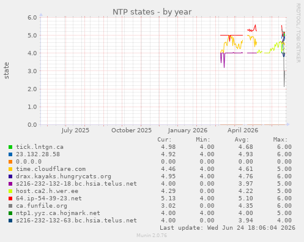The width and height of the screenshot is (304, 242).
Task: Click 64.ip-54-39-23.net current value 5.13
Action: point(168,199)
